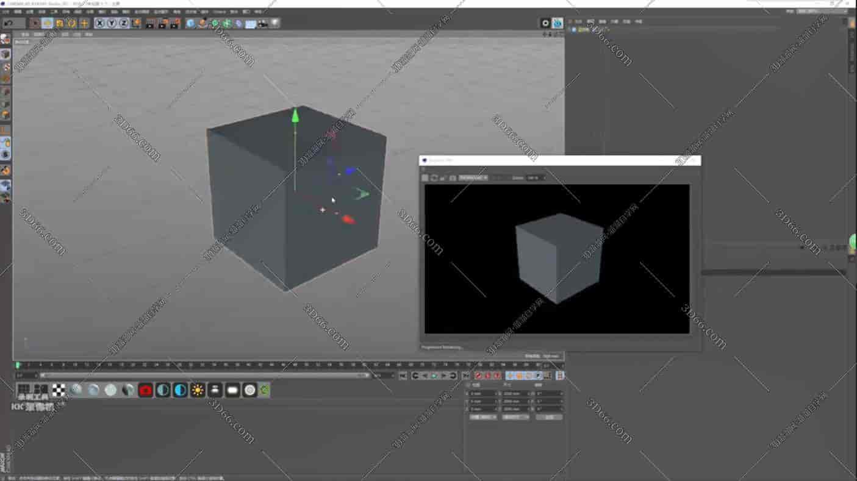
Task: Open the Edit Render Settings icon
Action: pyautogui.click(x=176, y=23)
